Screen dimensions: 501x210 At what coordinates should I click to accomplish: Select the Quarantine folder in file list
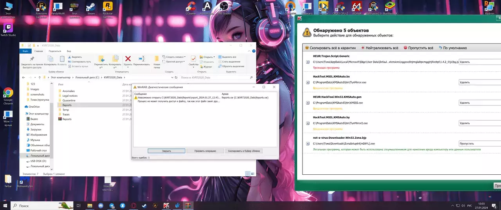tap(69, 100)
